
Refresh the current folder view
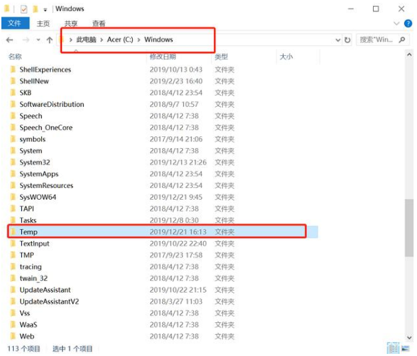347,40
